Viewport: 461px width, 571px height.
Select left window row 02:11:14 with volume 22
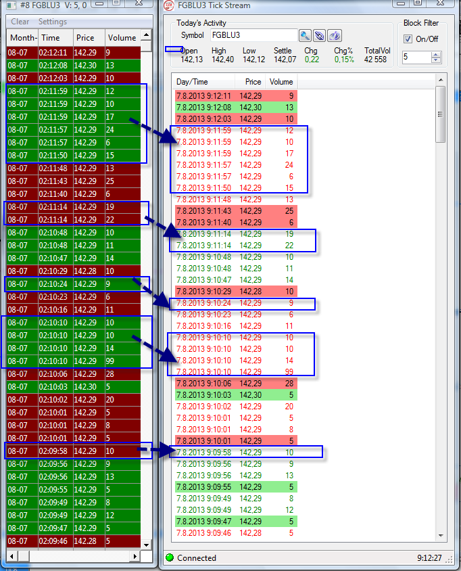coord(74,220)
